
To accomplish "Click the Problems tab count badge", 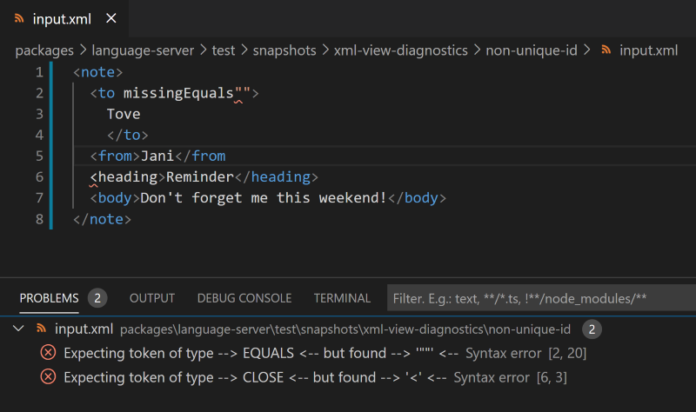I will 97,298.
